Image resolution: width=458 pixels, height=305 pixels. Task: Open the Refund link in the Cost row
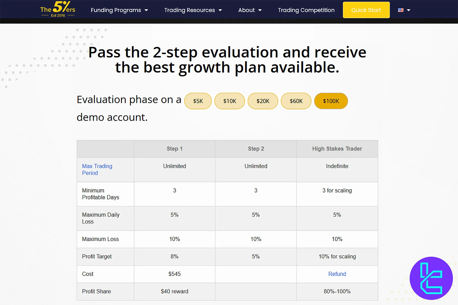click(337, 274)
